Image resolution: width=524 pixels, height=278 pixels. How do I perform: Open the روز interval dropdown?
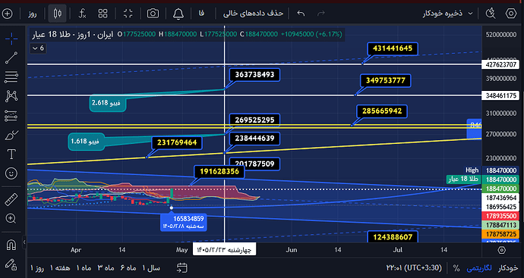(x=33, y=14)
